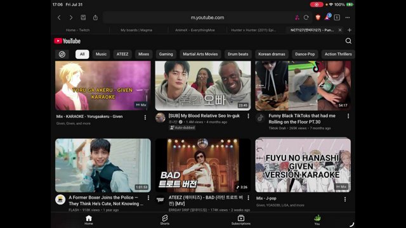Open Shorts in bottom navigation

coord(165,220)
